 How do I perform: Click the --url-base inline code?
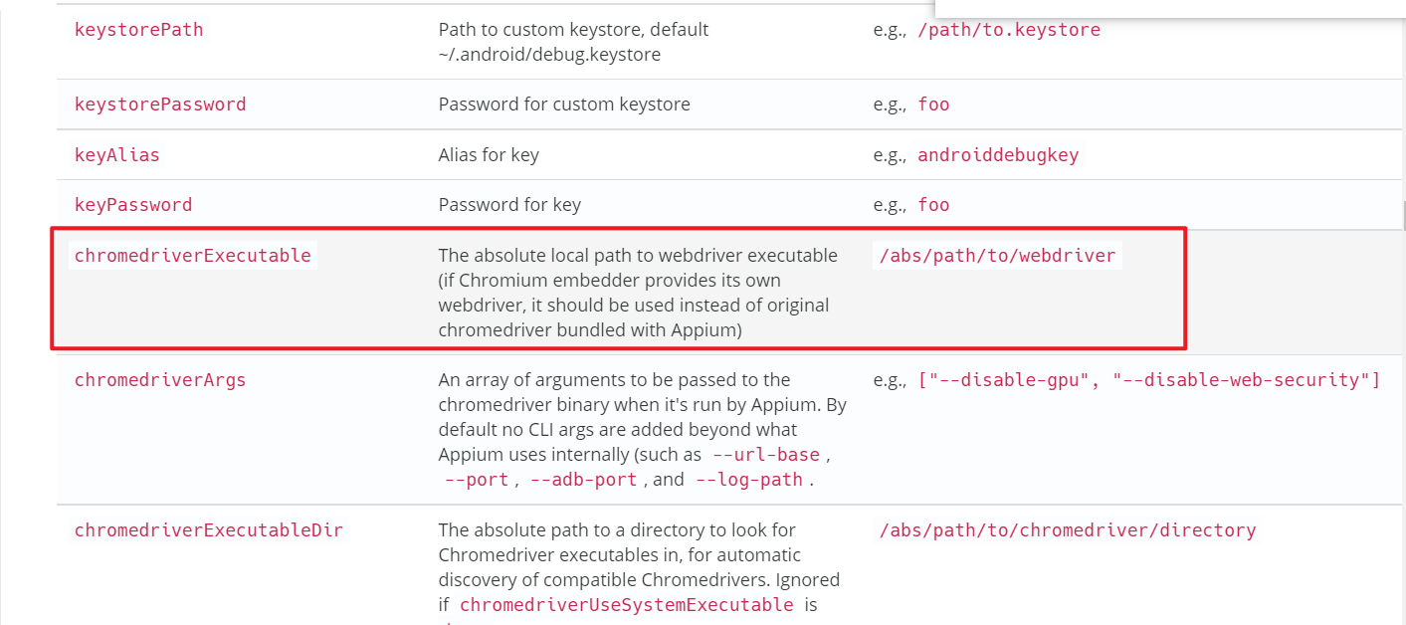766,455
